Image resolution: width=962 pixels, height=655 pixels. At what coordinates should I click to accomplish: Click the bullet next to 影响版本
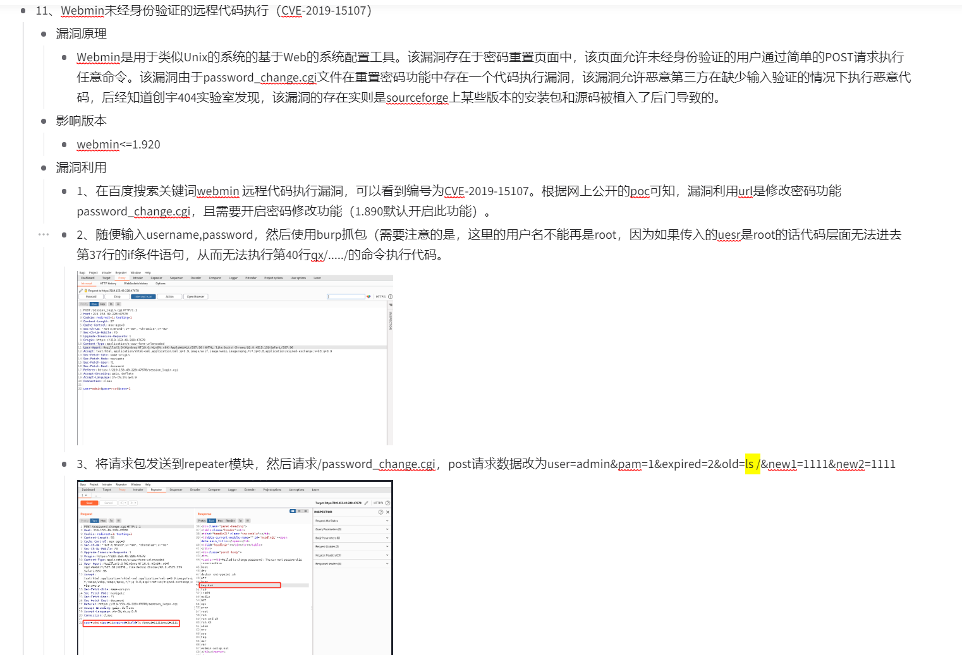click(44, 121)
